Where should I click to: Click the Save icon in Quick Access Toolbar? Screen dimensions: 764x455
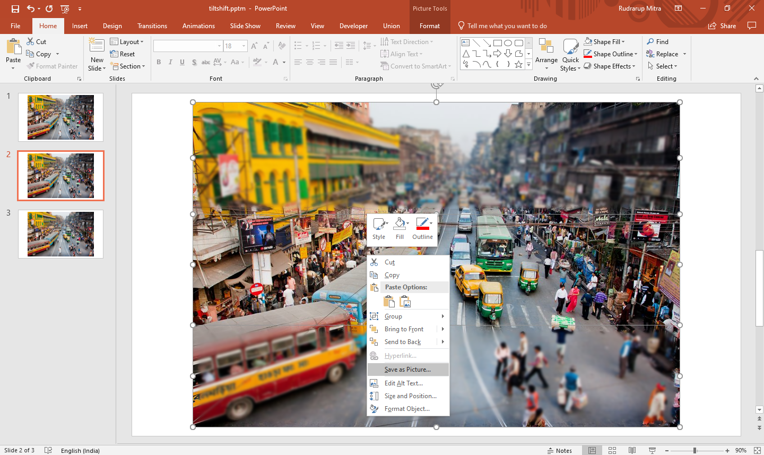(15, 8)
